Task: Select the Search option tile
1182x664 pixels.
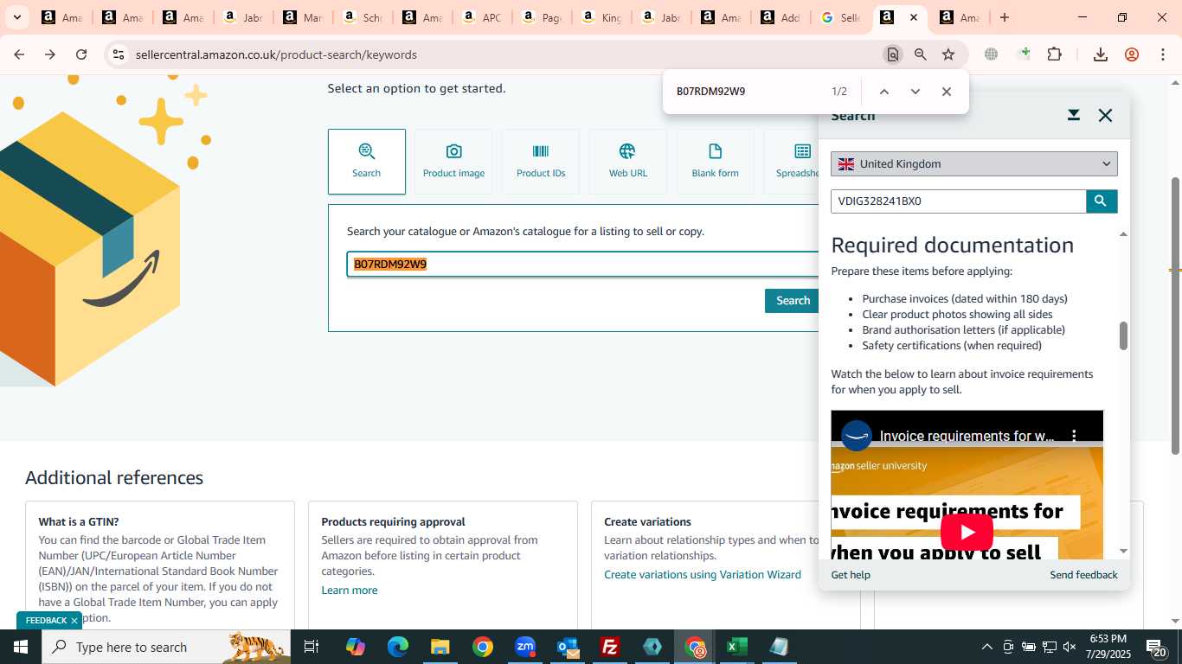Action: click(x=366, y=162)
